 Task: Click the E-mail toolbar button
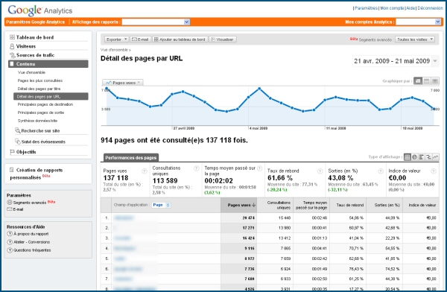[141, 39]
